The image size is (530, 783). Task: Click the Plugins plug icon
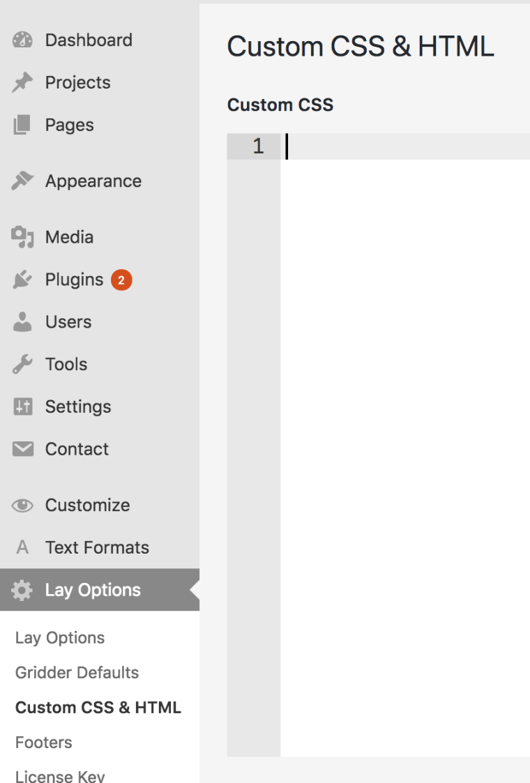22,280
